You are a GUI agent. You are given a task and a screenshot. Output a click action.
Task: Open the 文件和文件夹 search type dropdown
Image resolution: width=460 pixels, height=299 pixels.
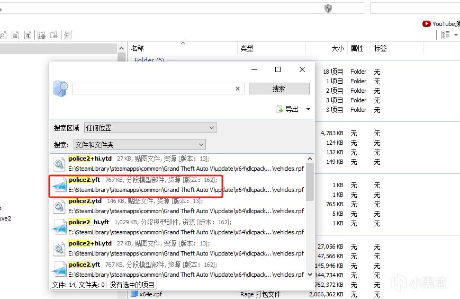pyautogui.click(x=140, y=145)
